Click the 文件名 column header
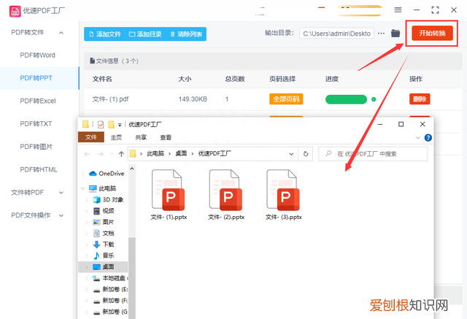Image resolution: width=467 pixels, height=319 pixels. tap(102, 79)
